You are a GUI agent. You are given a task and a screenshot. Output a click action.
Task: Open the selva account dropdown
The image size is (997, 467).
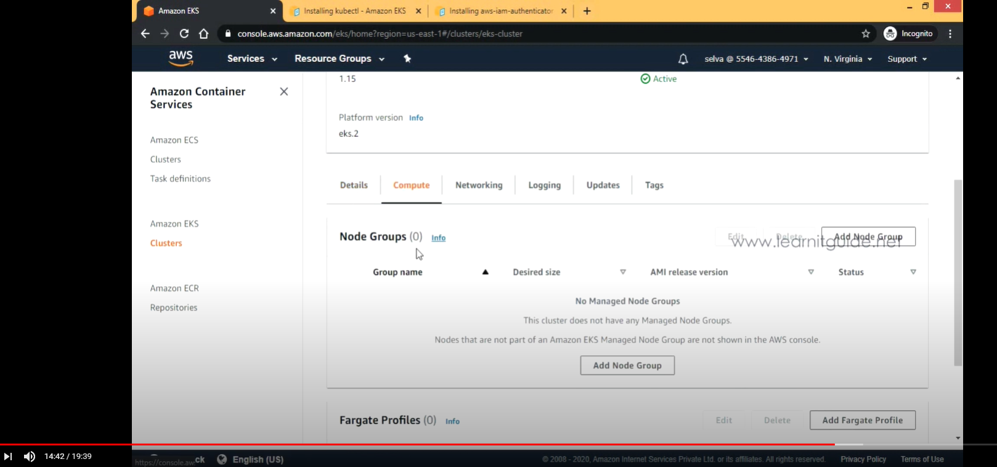pyautogui.click(x=756, y=59)
